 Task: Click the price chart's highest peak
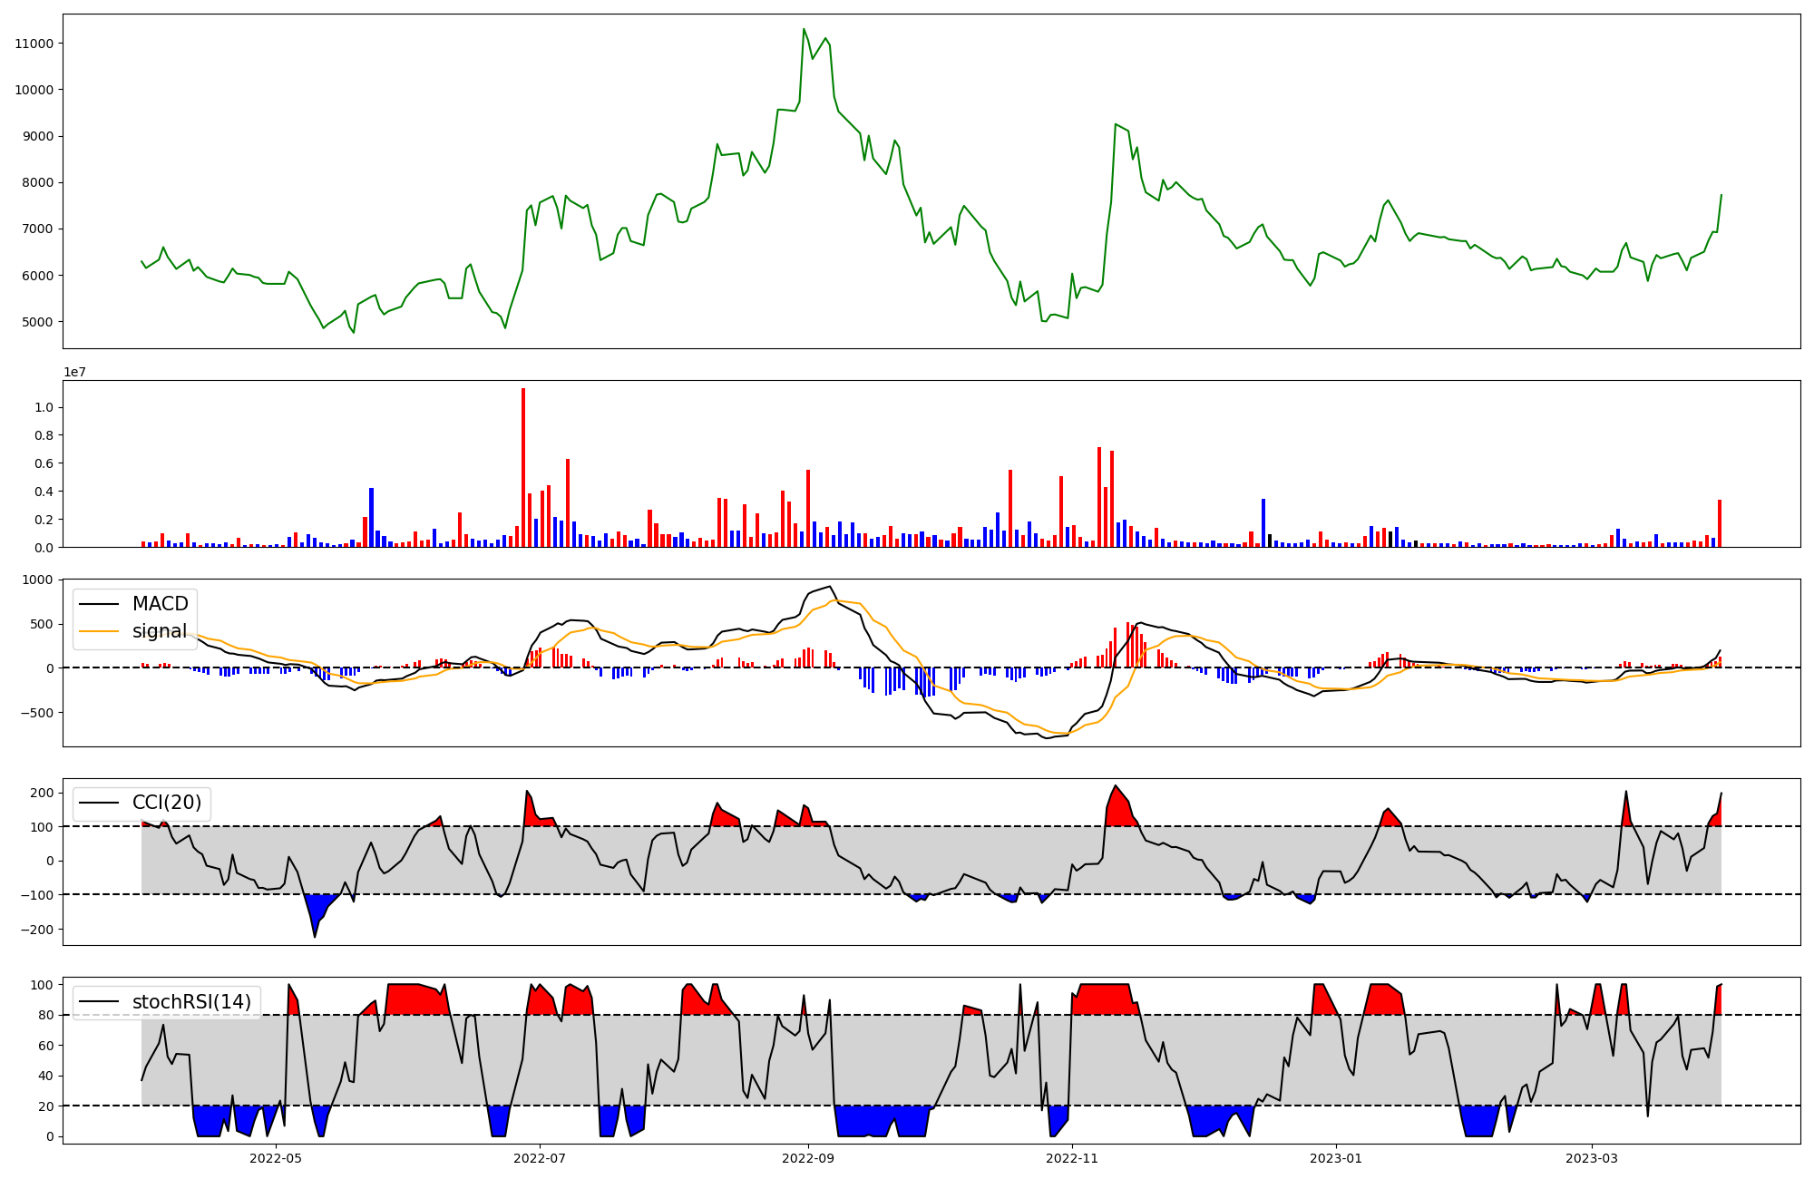[x=804, y=29]
